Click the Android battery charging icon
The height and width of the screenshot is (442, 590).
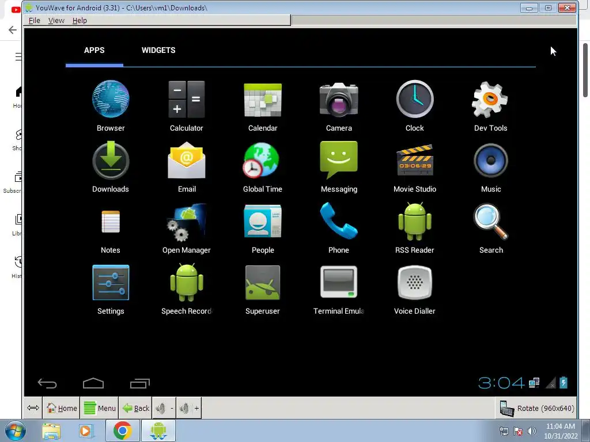(563, 383)
